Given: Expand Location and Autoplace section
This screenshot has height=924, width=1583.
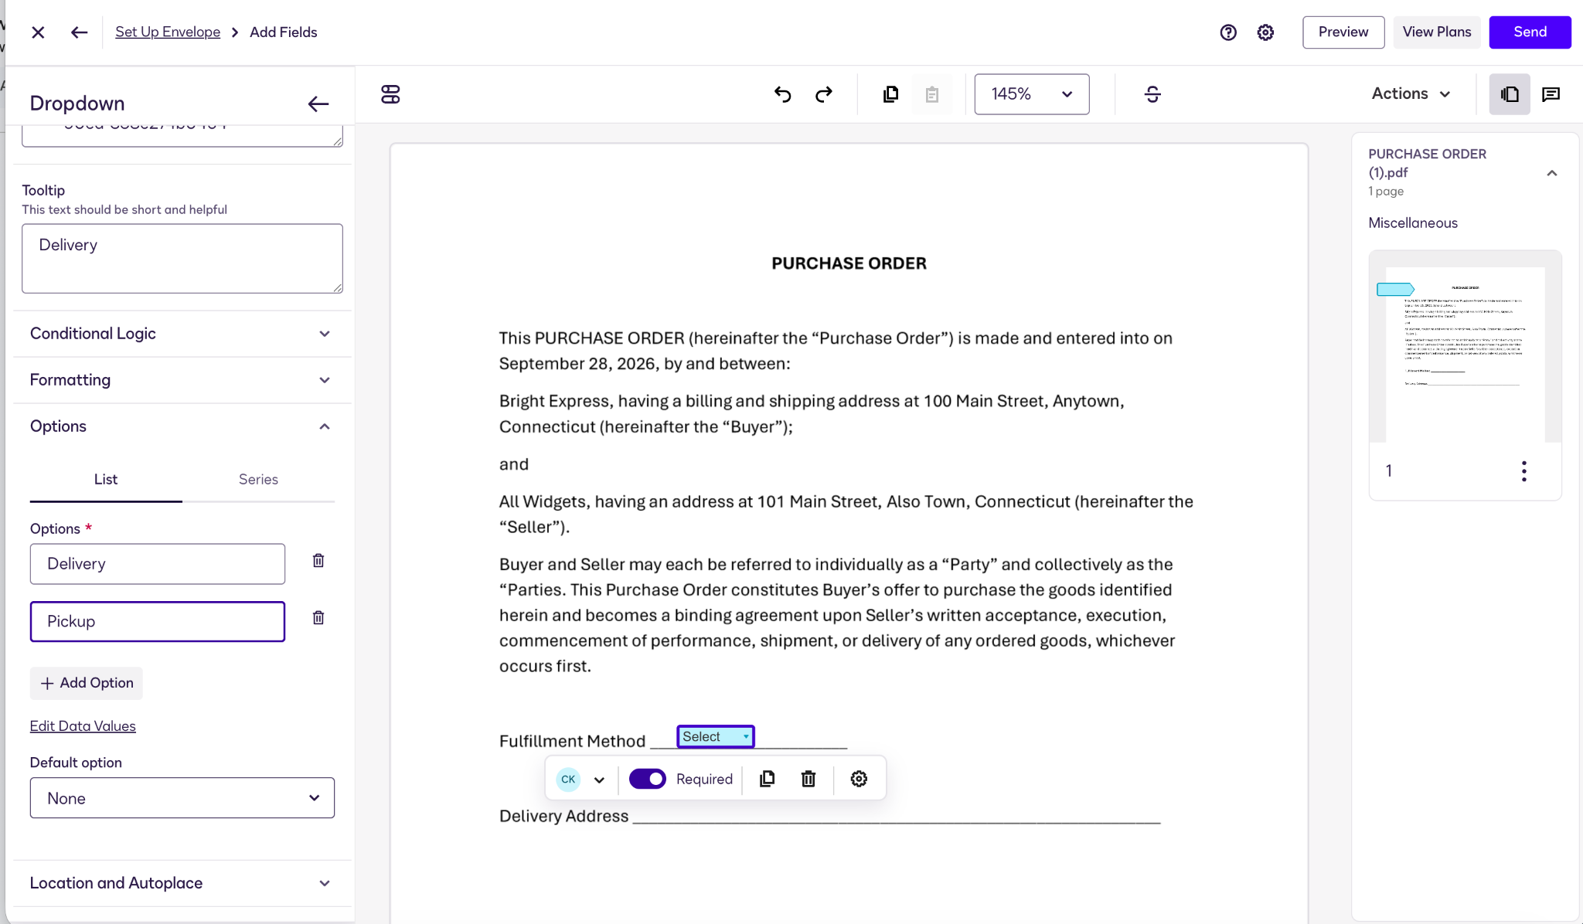Looking at the screenshot, I should click(x=182, y=883).
